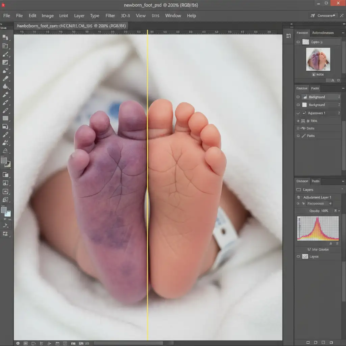Toggle the checkmark on Adjustment 1 layer

coord(298,113)
